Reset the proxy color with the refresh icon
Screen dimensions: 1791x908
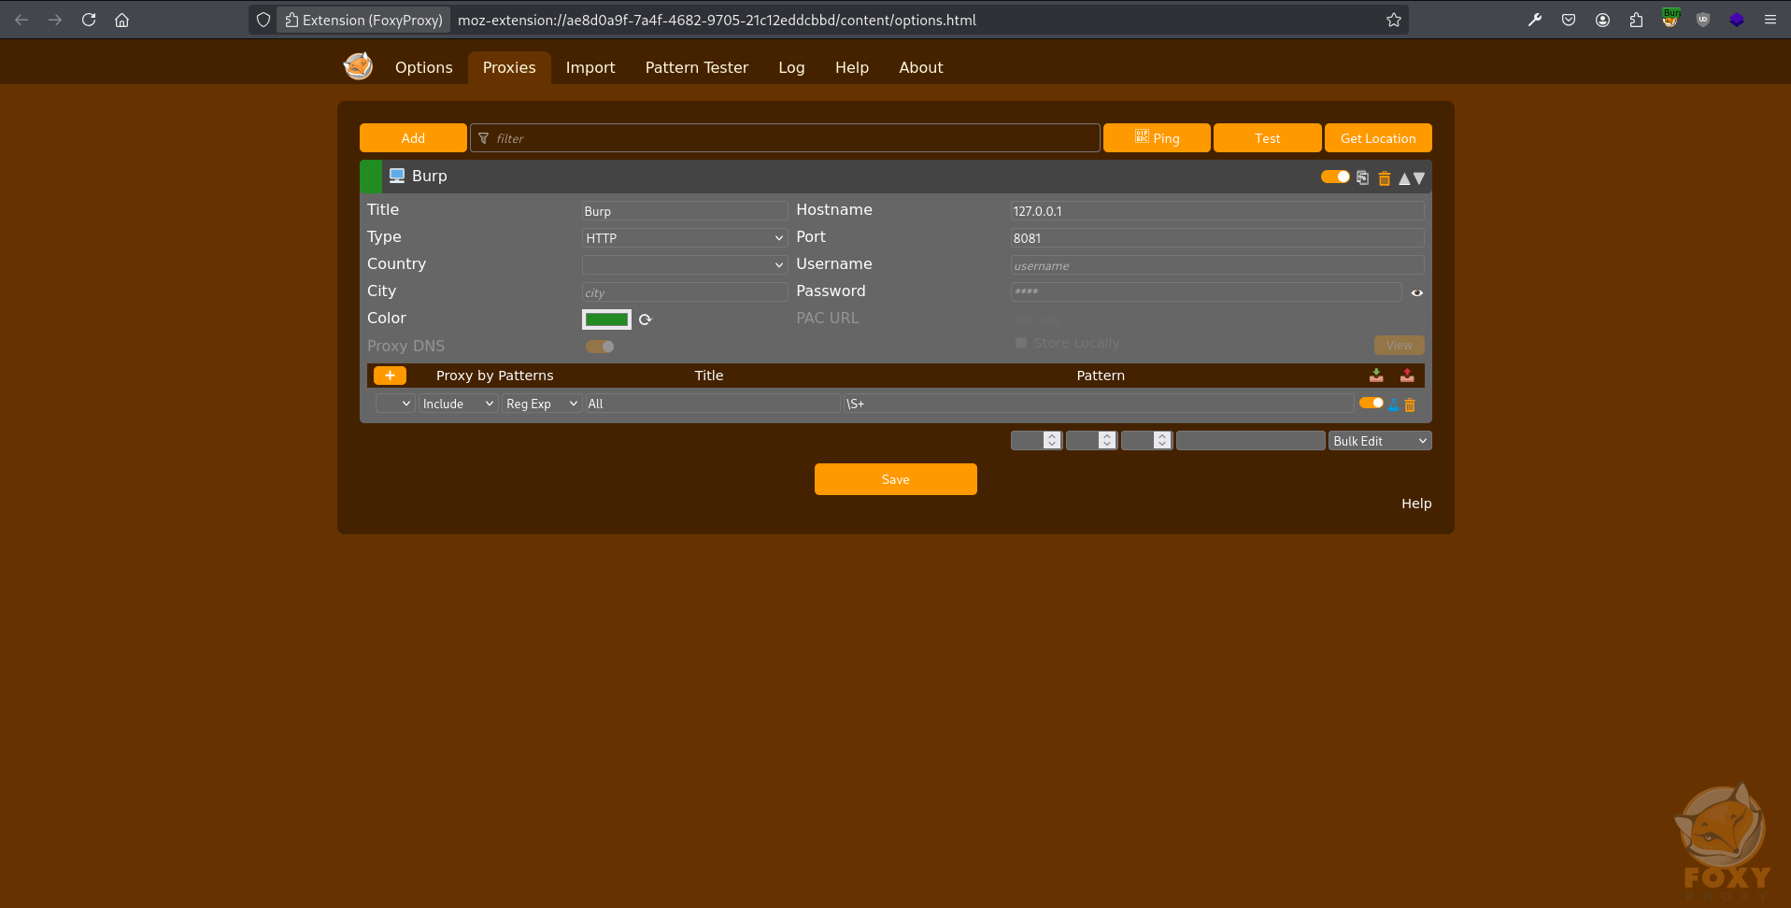(x=645, y=319)
